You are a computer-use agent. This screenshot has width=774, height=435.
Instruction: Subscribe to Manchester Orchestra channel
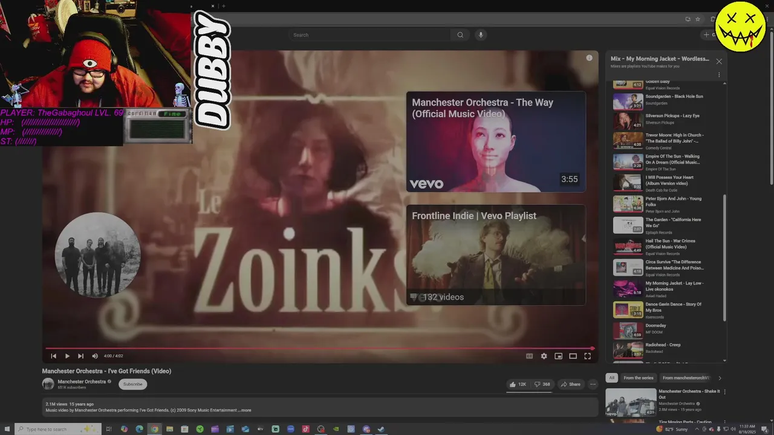(x=132, y=384)
